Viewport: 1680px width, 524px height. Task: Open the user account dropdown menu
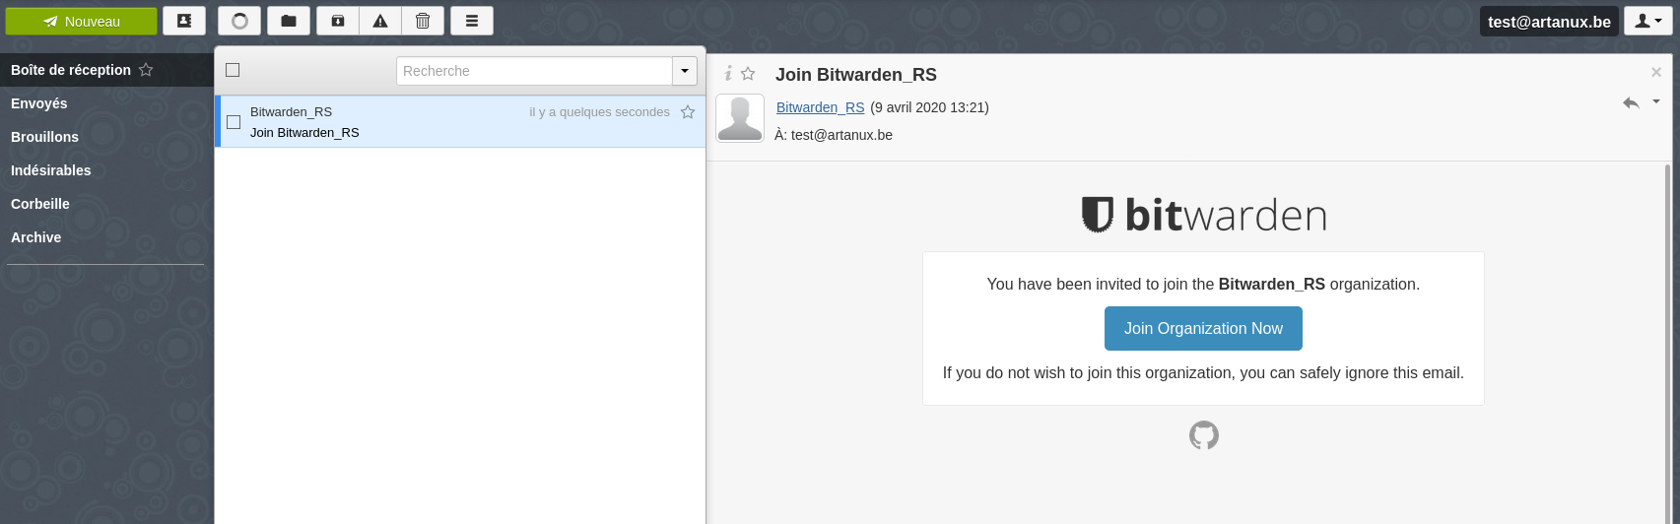[x=1648, y=21]
